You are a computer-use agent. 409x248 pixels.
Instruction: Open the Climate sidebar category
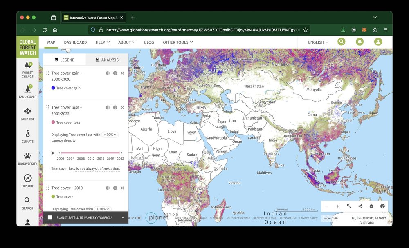[x=27, y=136]
